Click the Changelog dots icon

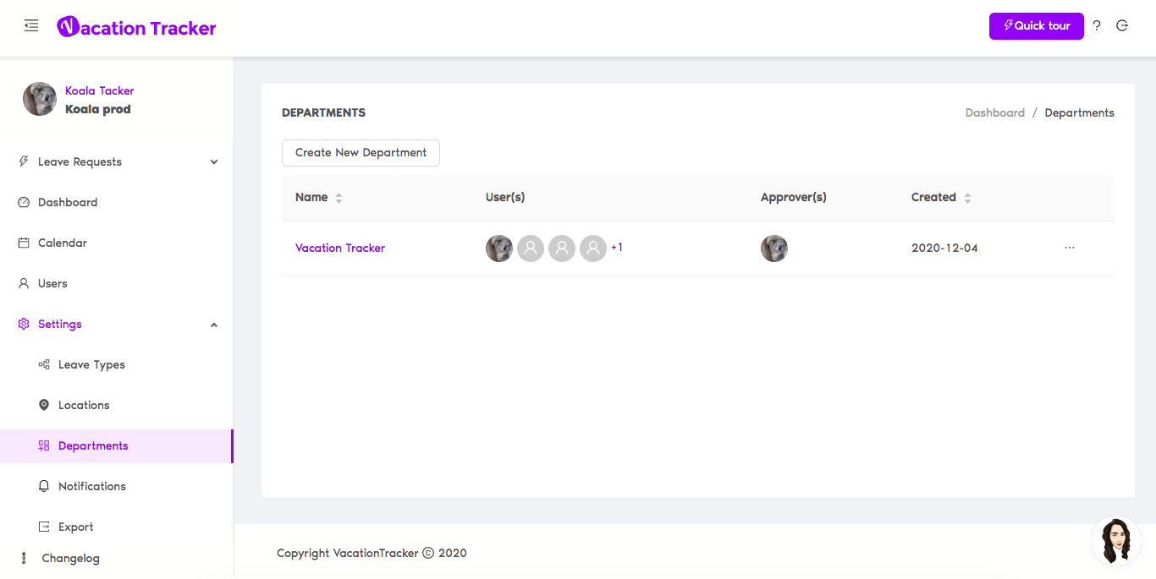pyautogui.click(x=24, y=558)
